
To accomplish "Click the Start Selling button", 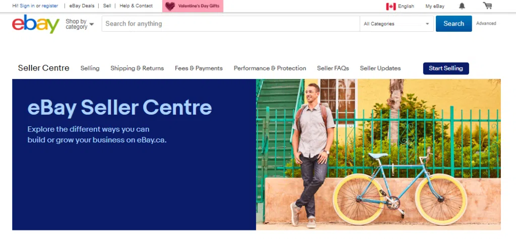I will tap(446, 68).
